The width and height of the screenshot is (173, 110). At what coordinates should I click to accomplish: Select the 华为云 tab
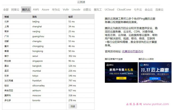56,10
